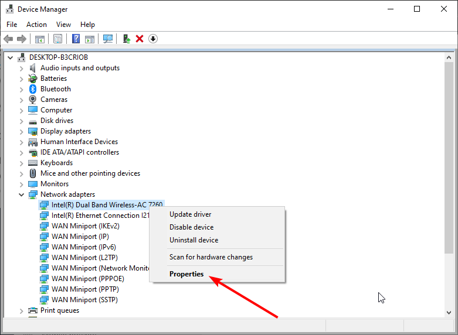Select WAN Miniport (L2TP)
The width and height of the screenshot is (458, 335).
coord(84,257)
